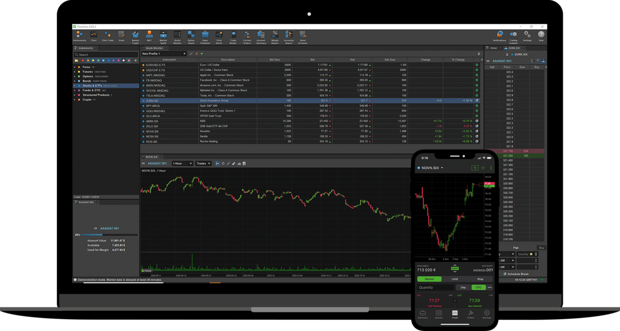620x331 pixels.
Task: Open the Accounts Report tool
Action: click(x=289, y=37)
